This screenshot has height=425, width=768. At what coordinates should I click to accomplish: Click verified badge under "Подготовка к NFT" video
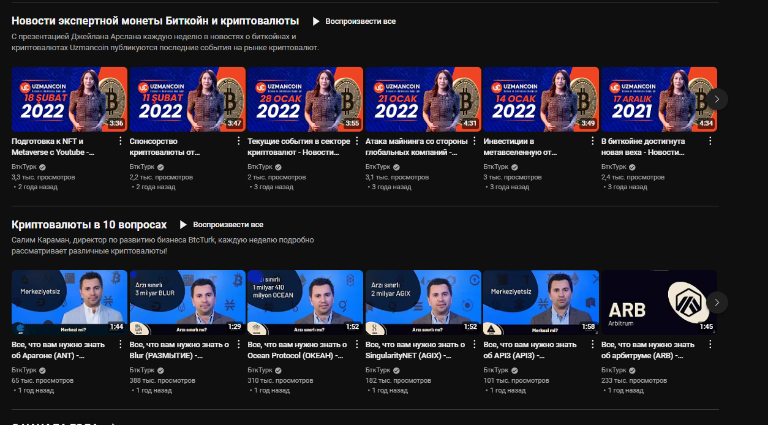(x=43, y=167)
